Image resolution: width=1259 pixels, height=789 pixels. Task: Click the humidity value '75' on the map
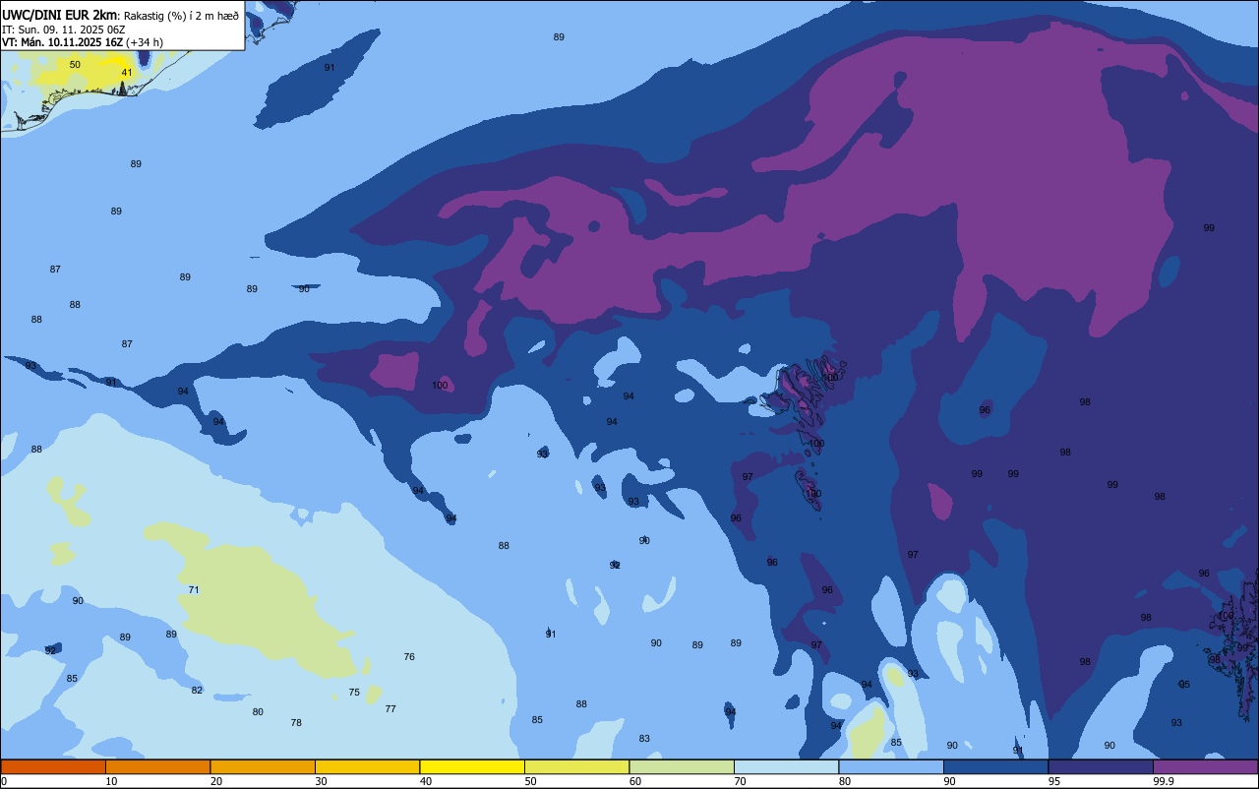click(x=354, y=693)
